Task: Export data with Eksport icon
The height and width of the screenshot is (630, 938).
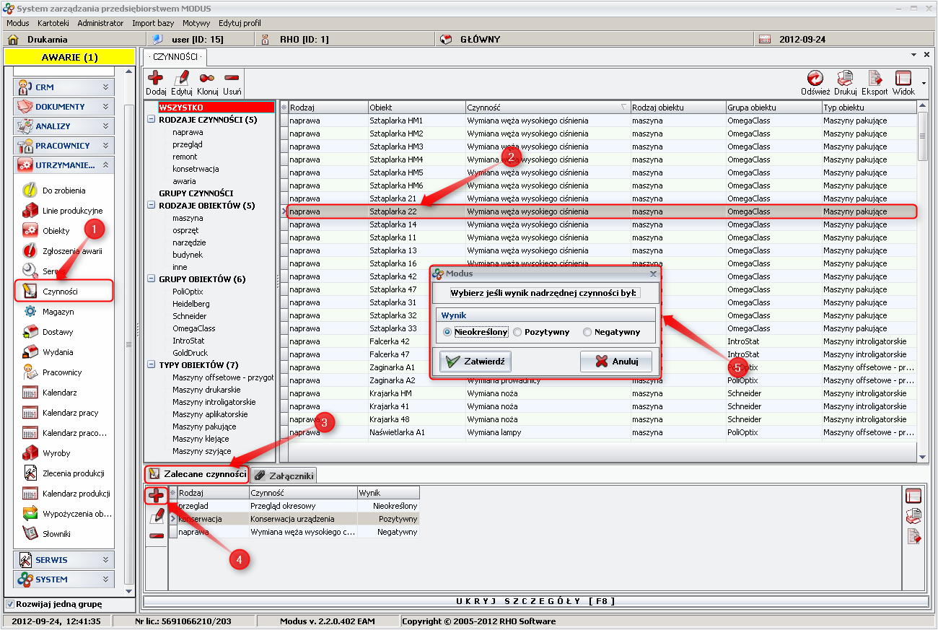Action: click(875, 78)
